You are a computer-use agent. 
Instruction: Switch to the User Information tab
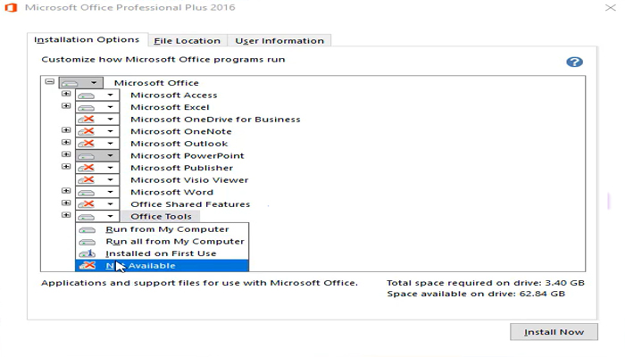click(279, 40)
